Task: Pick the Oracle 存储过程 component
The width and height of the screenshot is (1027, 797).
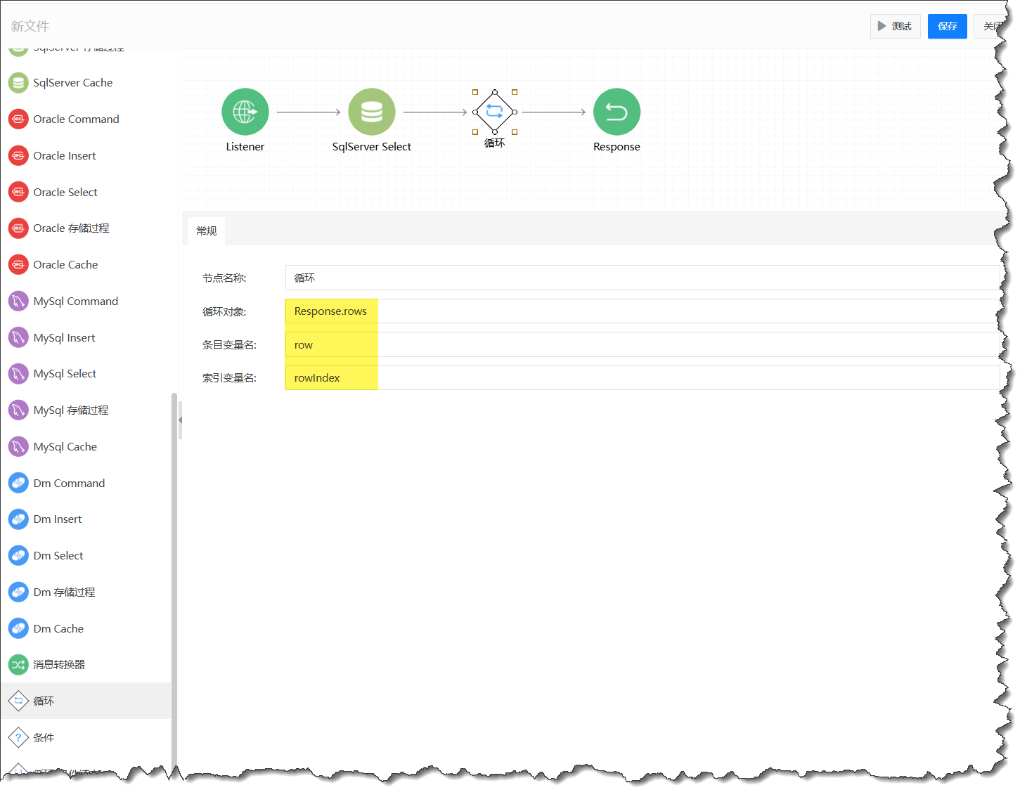Action: click(71, 228)
